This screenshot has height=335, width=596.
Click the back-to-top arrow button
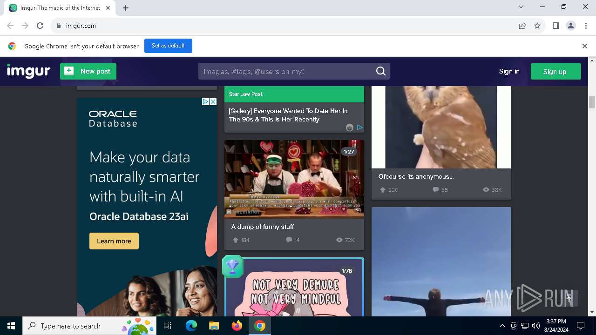tap(569, 298)
